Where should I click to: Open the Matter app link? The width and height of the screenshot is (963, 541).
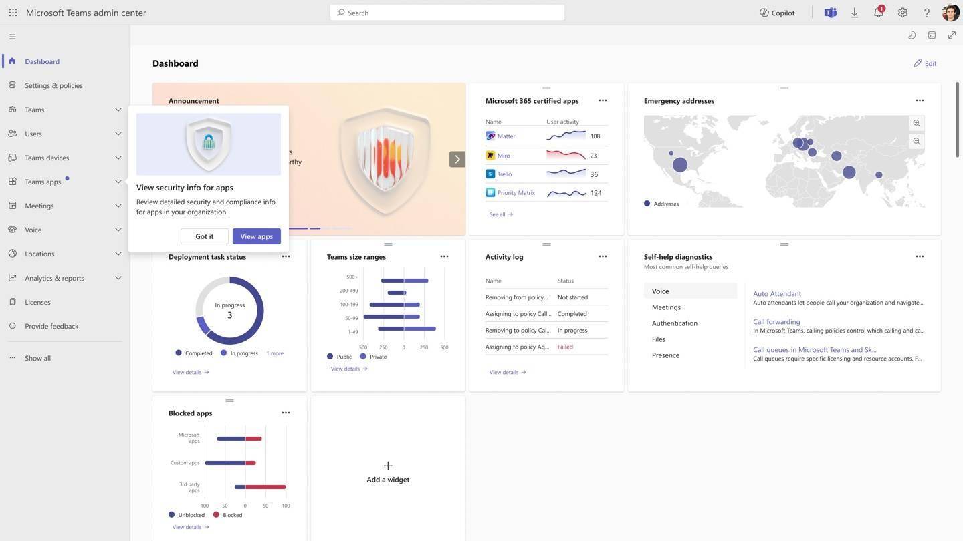coord(506,136)
